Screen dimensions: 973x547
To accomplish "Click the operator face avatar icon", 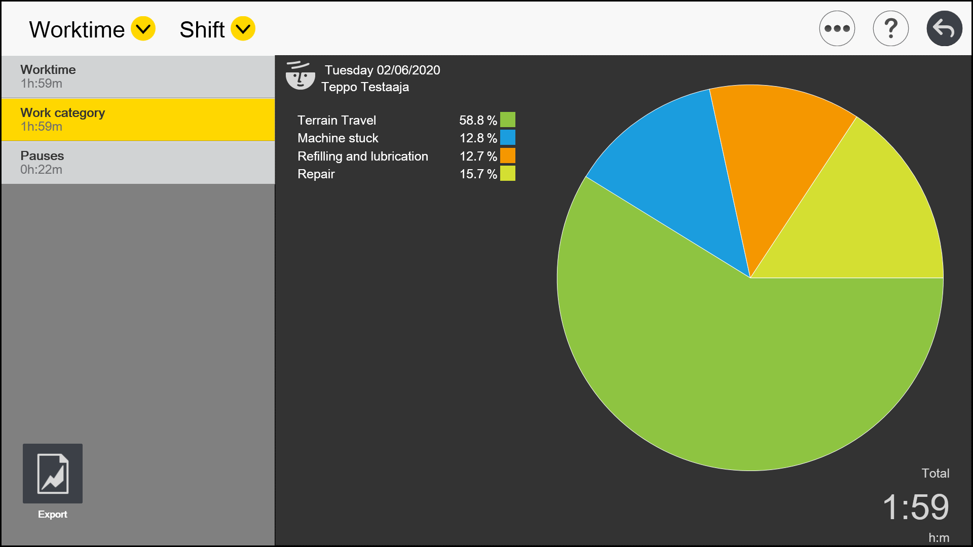I will [x=300, y=76].
